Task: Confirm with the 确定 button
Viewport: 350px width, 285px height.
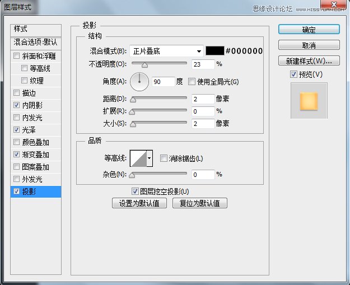Action: [x=309, y=30]
